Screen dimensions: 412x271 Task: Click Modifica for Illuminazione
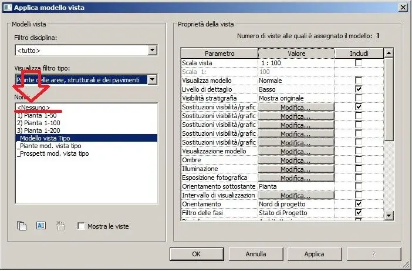click(296, 169)
